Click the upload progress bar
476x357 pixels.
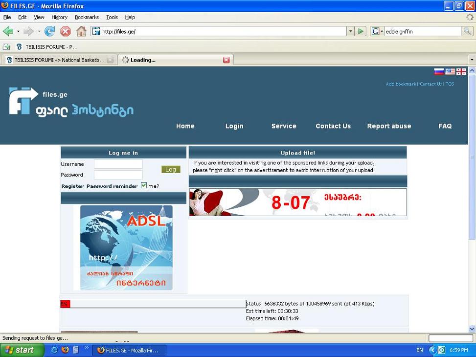[153, 304]
